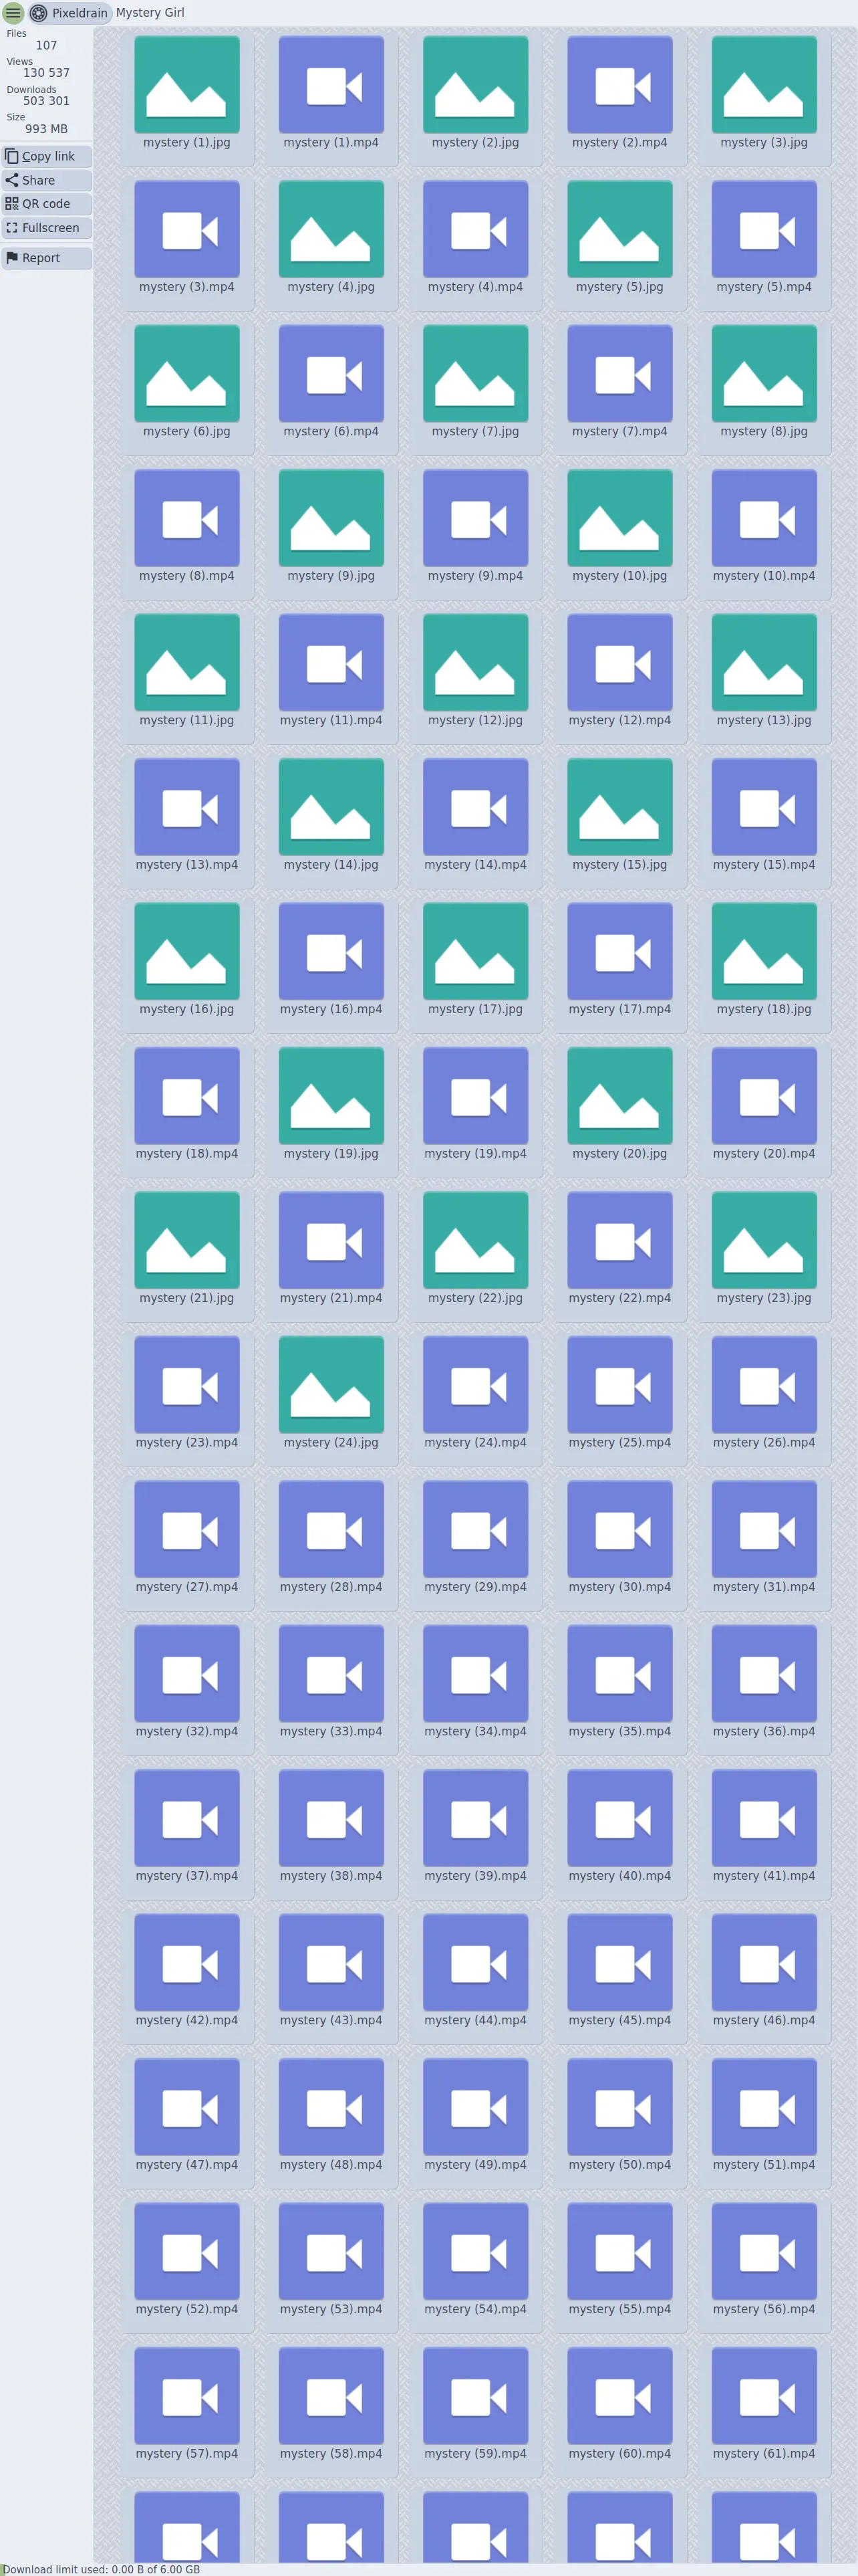Open image icon for mystery (15).jpg

pyautogui.click(x=619, y=807)
